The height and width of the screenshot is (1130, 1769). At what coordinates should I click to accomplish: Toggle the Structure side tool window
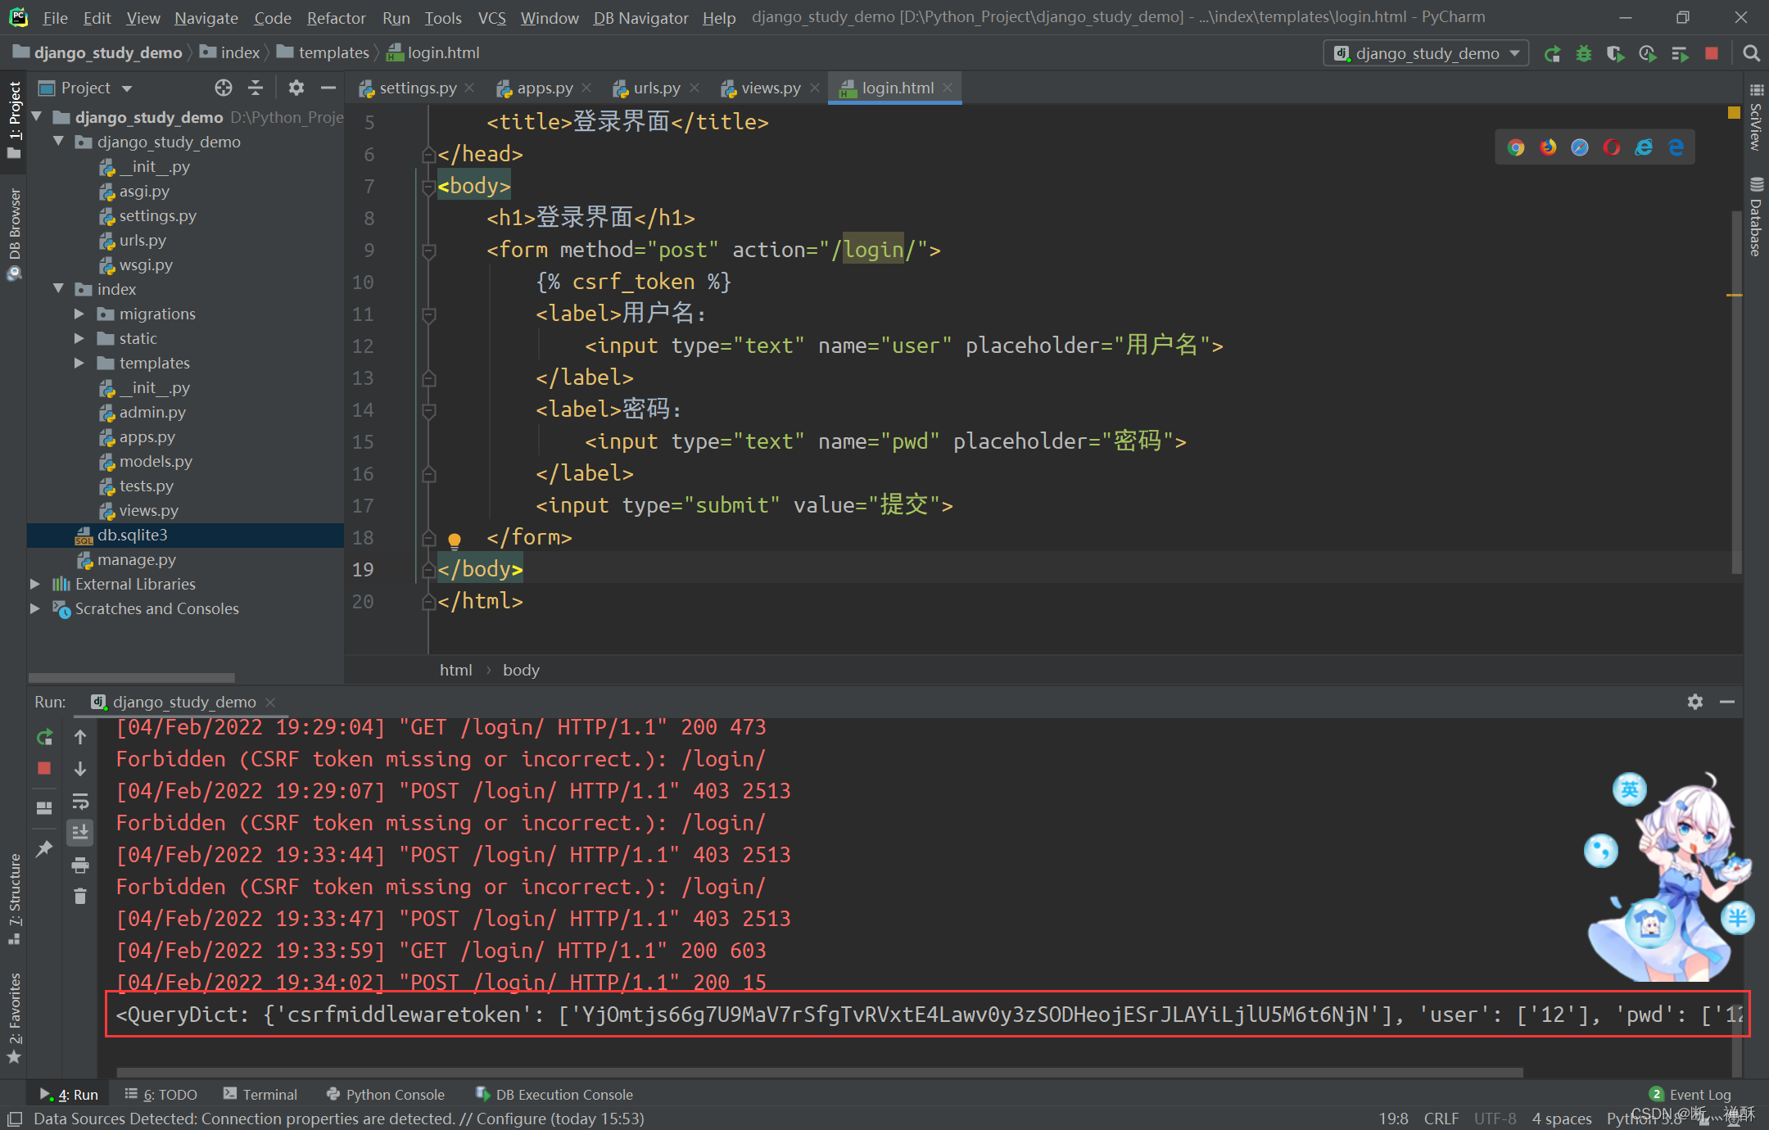(14, 898)
